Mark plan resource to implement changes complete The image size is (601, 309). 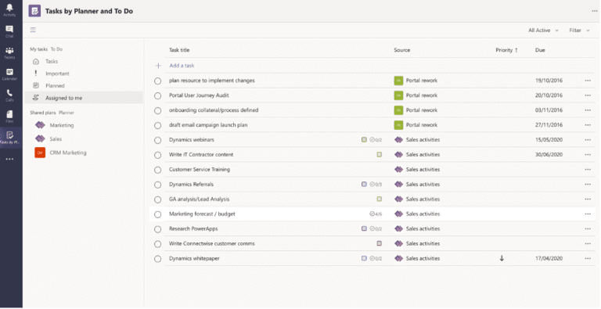(157, 81)
